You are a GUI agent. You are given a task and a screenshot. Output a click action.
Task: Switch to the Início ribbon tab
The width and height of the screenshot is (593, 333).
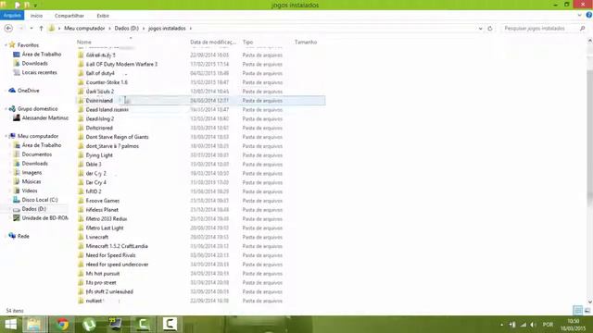36,16
